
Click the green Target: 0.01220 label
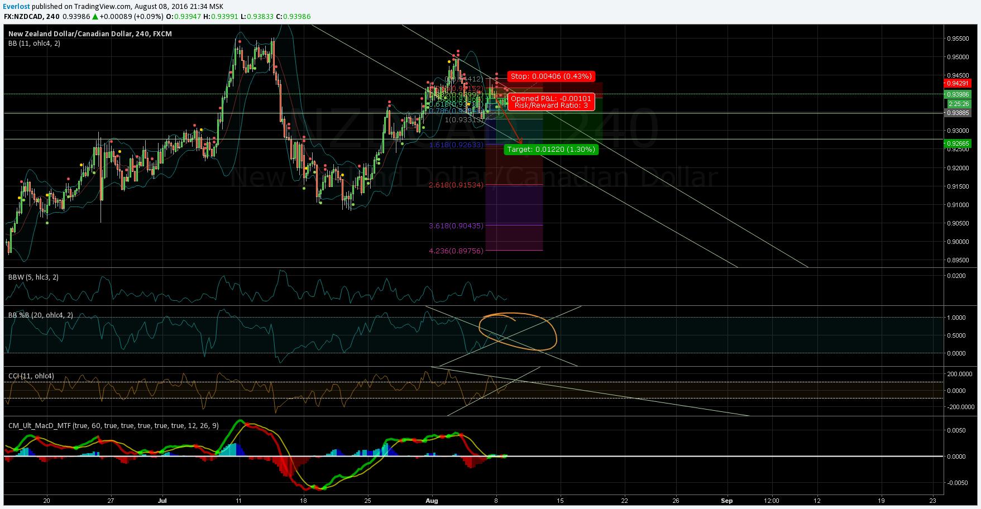551,149
